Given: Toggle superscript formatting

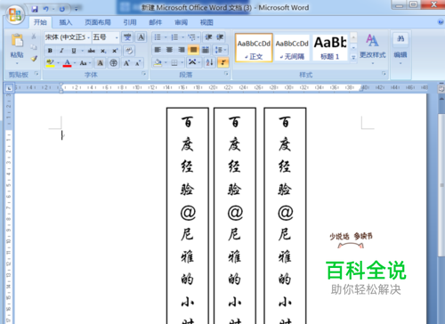Looking at the screenshot, I should tap(115, 51).
